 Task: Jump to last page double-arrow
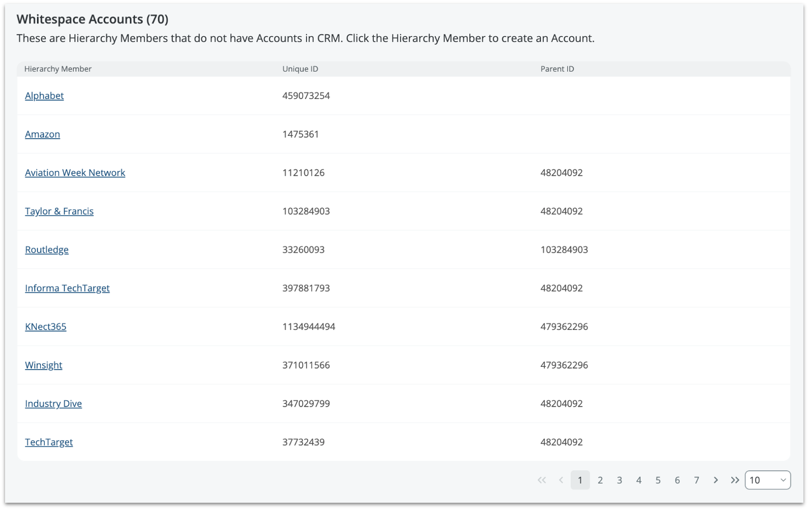(x=735, y=480)
